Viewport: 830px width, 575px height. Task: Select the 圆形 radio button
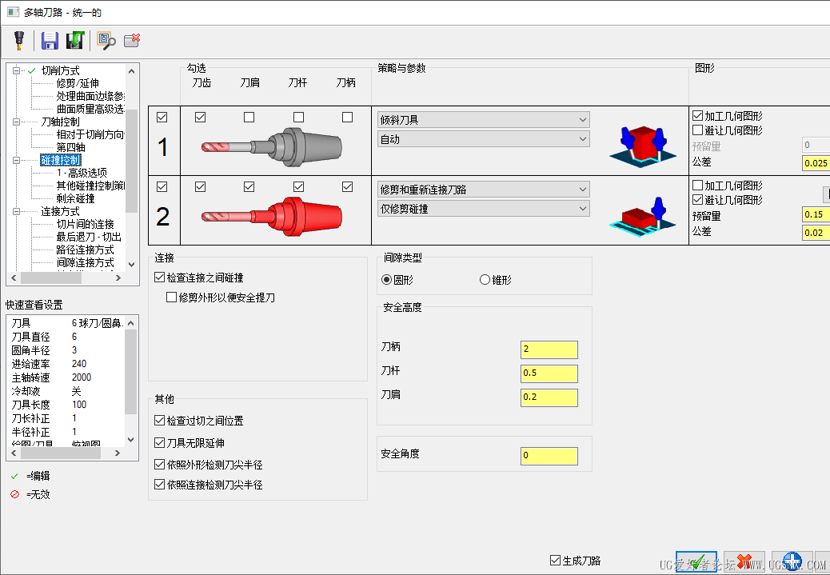point(386,280)
